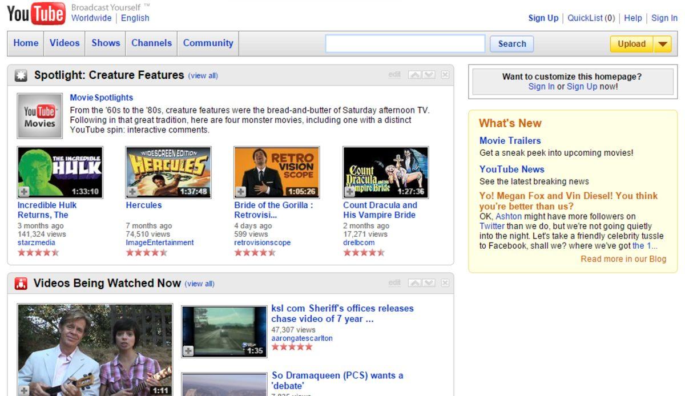The image size is (685, 396).
Task: Click the Spotlight section star icon
Action: [x=21, y=75]
